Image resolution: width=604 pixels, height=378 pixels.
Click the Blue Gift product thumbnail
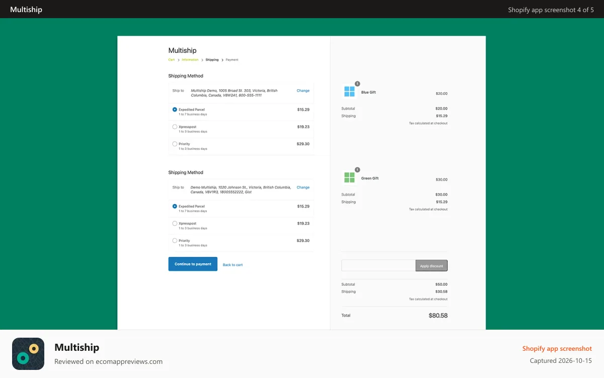pos(349,91)
